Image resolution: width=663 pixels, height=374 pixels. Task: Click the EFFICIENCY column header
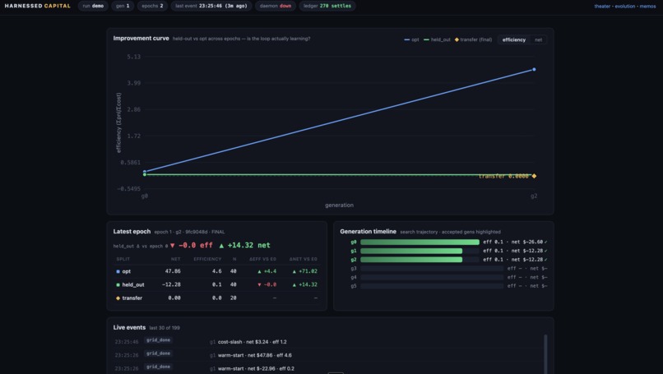pyautogui.click(x=207, y=259)
